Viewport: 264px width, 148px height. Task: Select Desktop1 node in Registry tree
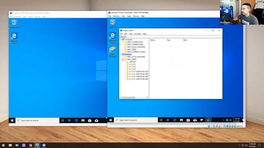[128, 55]
